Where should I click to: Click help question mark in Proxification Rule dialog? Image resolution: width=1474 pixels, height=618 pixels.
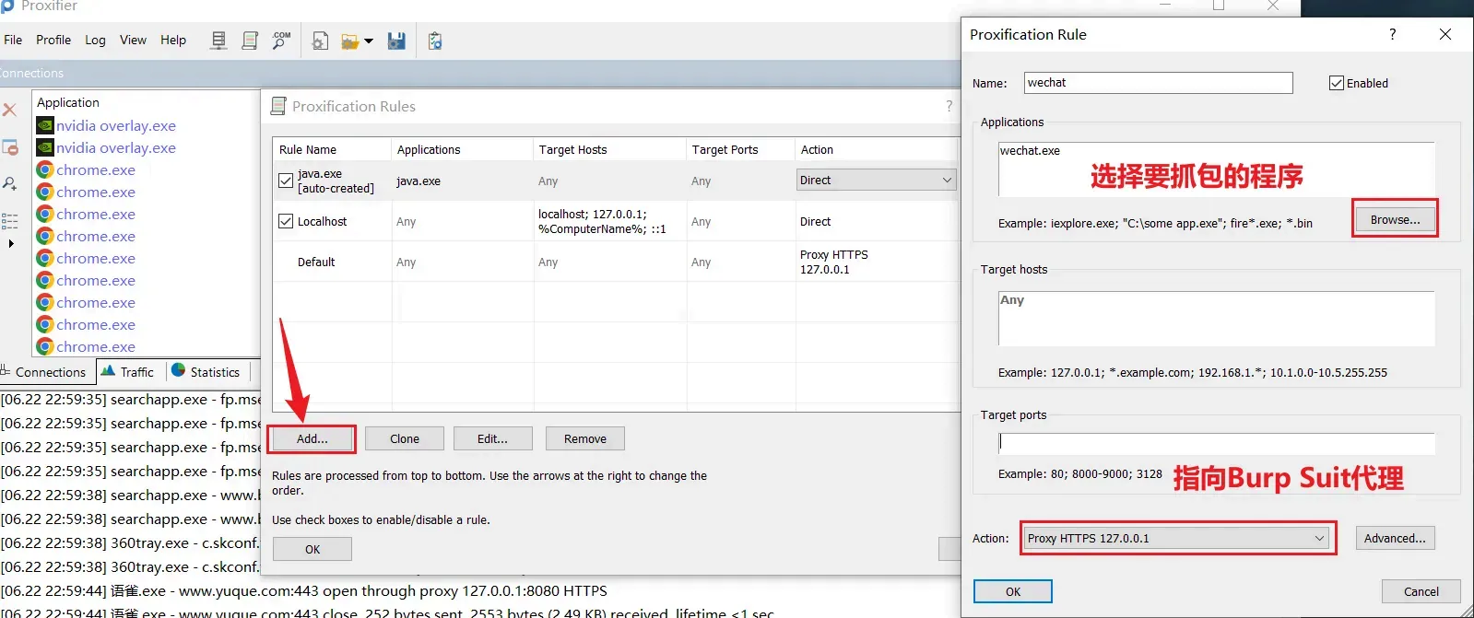coord(1392,34)
